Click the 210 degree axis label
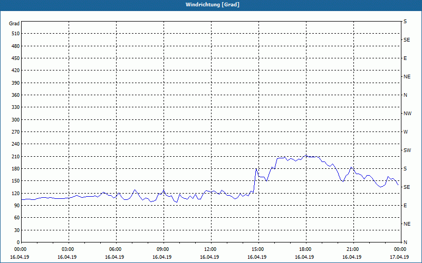422x263 pixels. click(16, 156)
